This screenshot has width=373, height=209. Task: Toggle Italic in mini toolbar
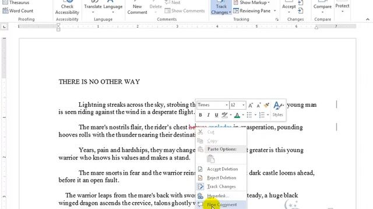click(209, 115)
